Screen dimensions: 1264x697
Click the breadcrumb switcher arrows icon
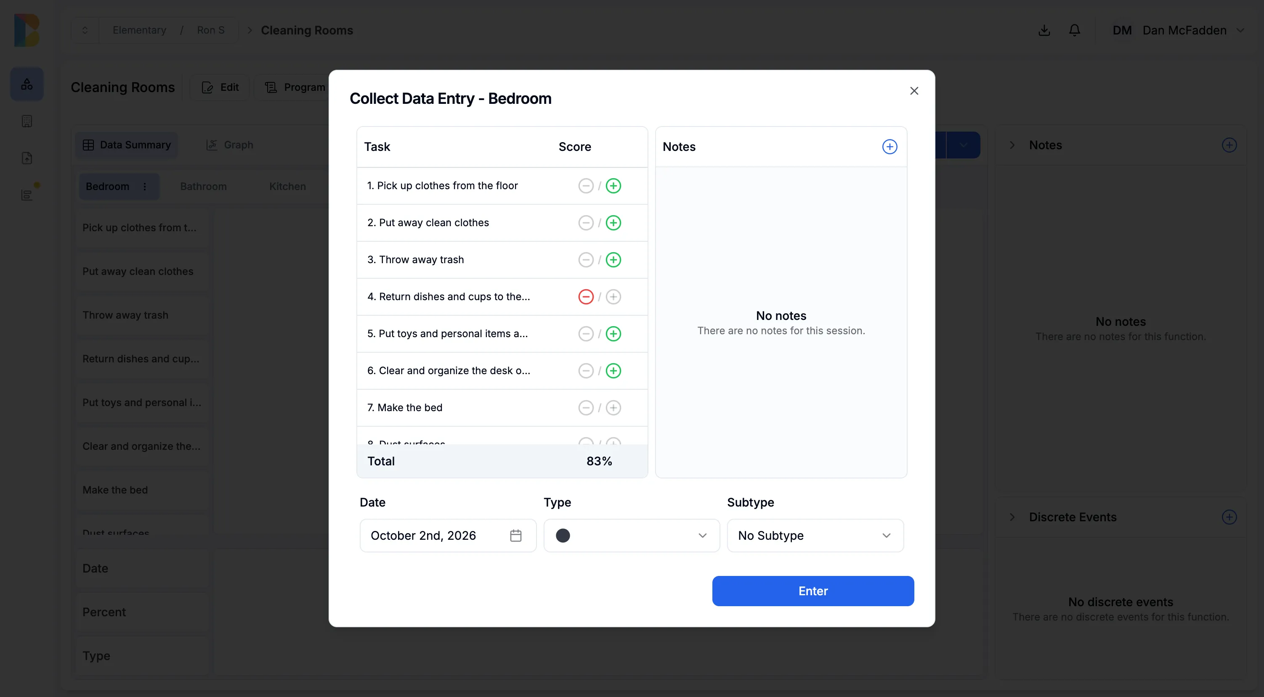pos(85,30)
